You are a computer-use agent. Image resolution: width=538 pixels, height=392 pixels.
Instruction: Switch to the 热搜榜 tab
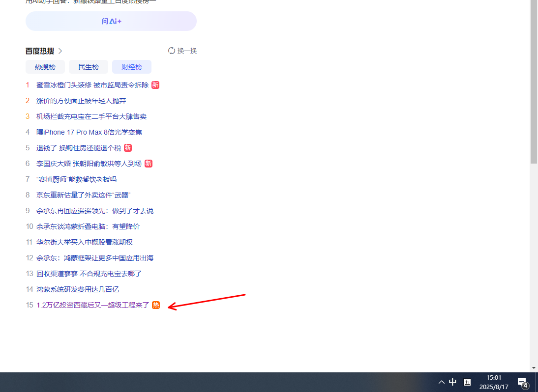click(x=45, y=67)
